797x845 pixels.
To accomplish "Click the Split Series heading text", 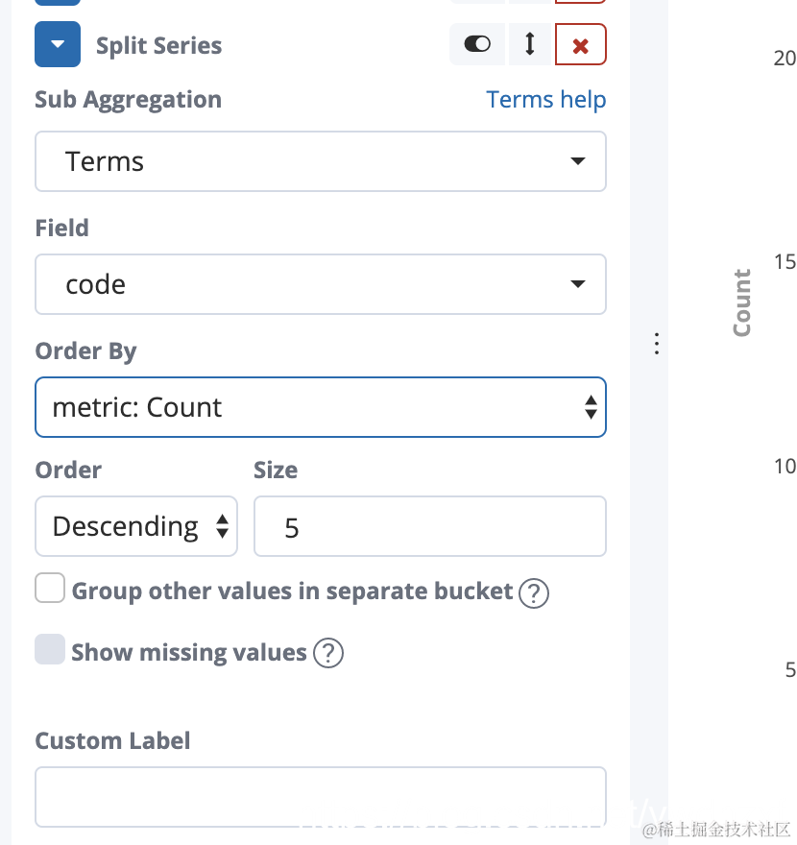I will [x=158, y=45].
